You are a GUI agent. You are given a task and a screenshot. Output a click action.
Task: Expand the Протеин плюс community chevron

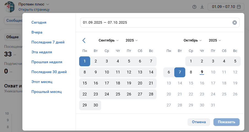[x=47, y=4]
